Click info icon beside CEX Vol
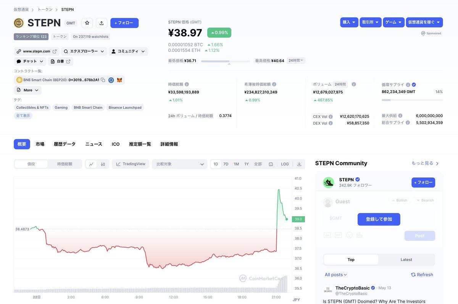The width and height of the screenshot is (458, 304). pyautogui.click(x=331, y=116)
